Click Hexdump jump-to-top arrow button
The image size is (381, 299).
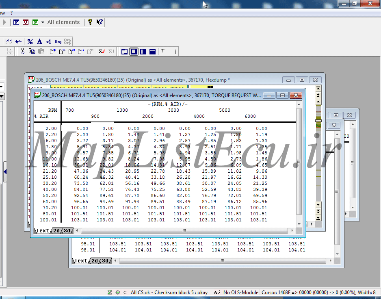[318, 89]
